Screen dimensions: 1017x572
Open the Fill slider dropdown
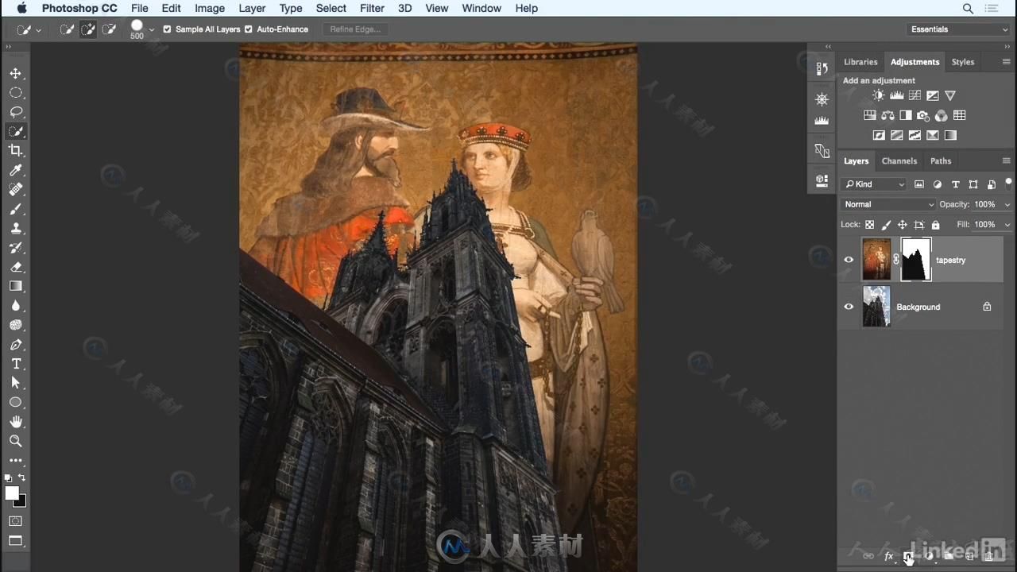coord(1007,225)
